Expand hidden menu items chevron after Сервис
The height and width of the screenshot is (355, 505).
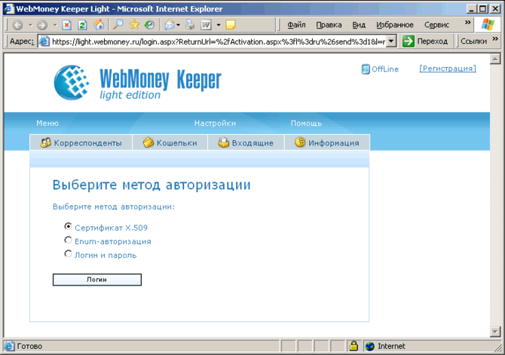(467, 22)
